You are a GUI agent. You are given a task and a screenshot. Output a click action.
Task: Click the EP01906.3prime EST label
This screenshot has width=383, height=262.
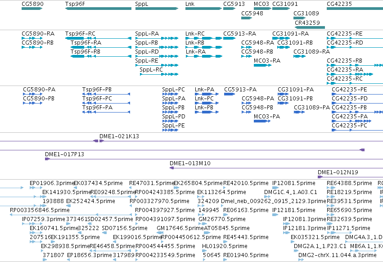(52, 183)
